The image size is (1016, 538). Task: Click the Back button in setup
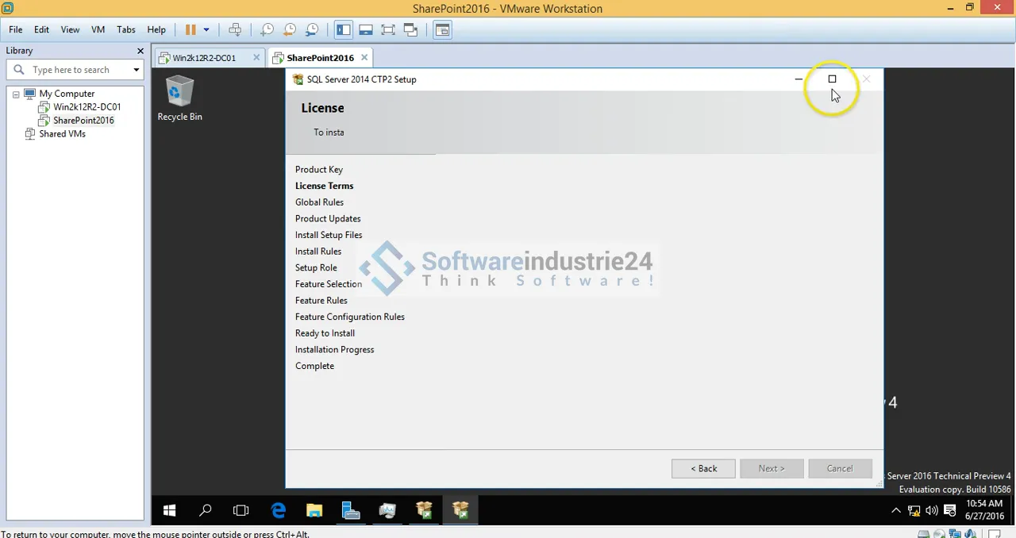(x=702, y=468)
